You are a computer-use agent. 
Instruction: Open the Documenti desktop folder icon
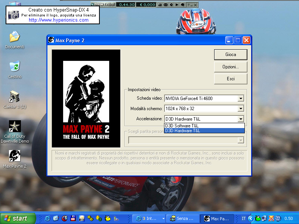15,40
